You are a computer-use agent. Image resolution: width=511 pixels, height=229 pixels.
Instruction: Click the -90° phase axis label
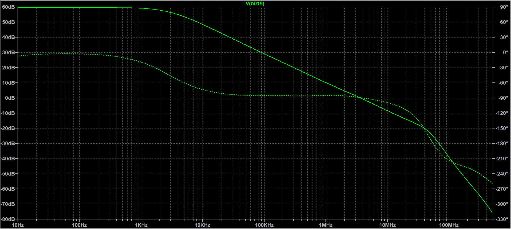[503, 98]
